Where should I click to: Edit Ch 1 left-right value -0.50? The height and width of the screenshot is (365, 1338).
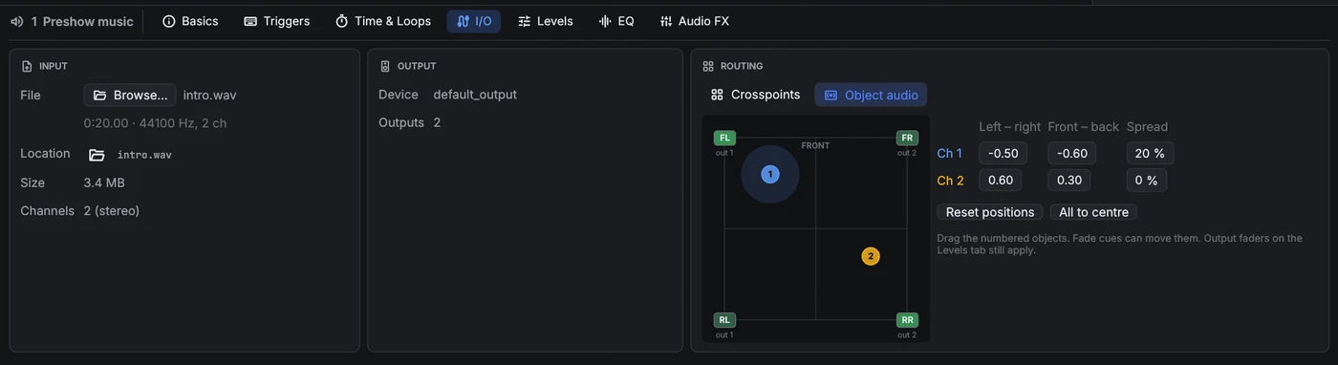point(1003,153)
